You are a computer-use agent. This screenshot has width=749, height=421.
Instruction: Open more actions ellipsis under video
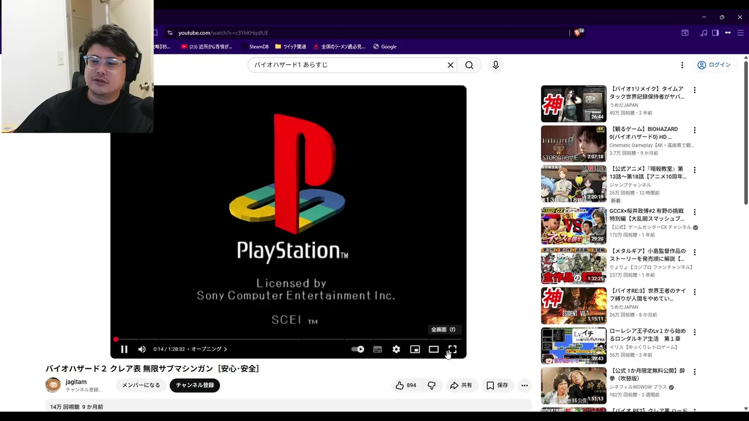[x=524, y=385]
